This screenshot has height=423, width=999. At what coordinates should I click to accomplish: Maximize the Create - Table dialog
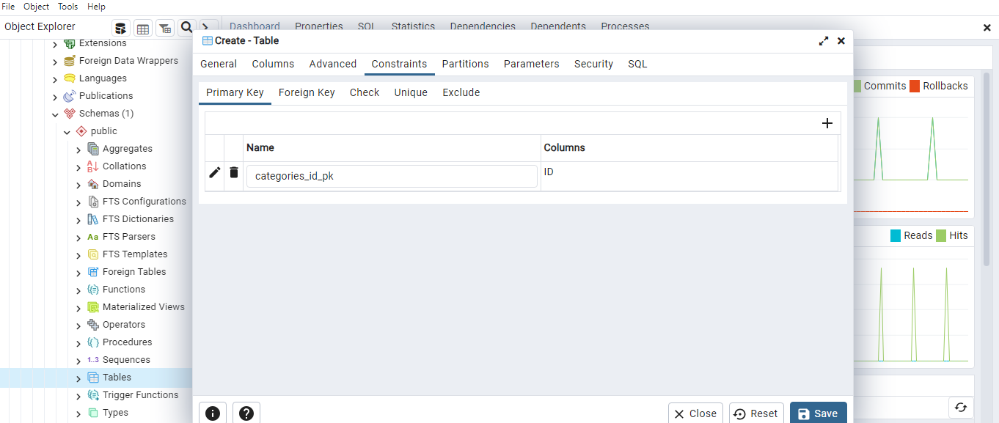point(824,41)
